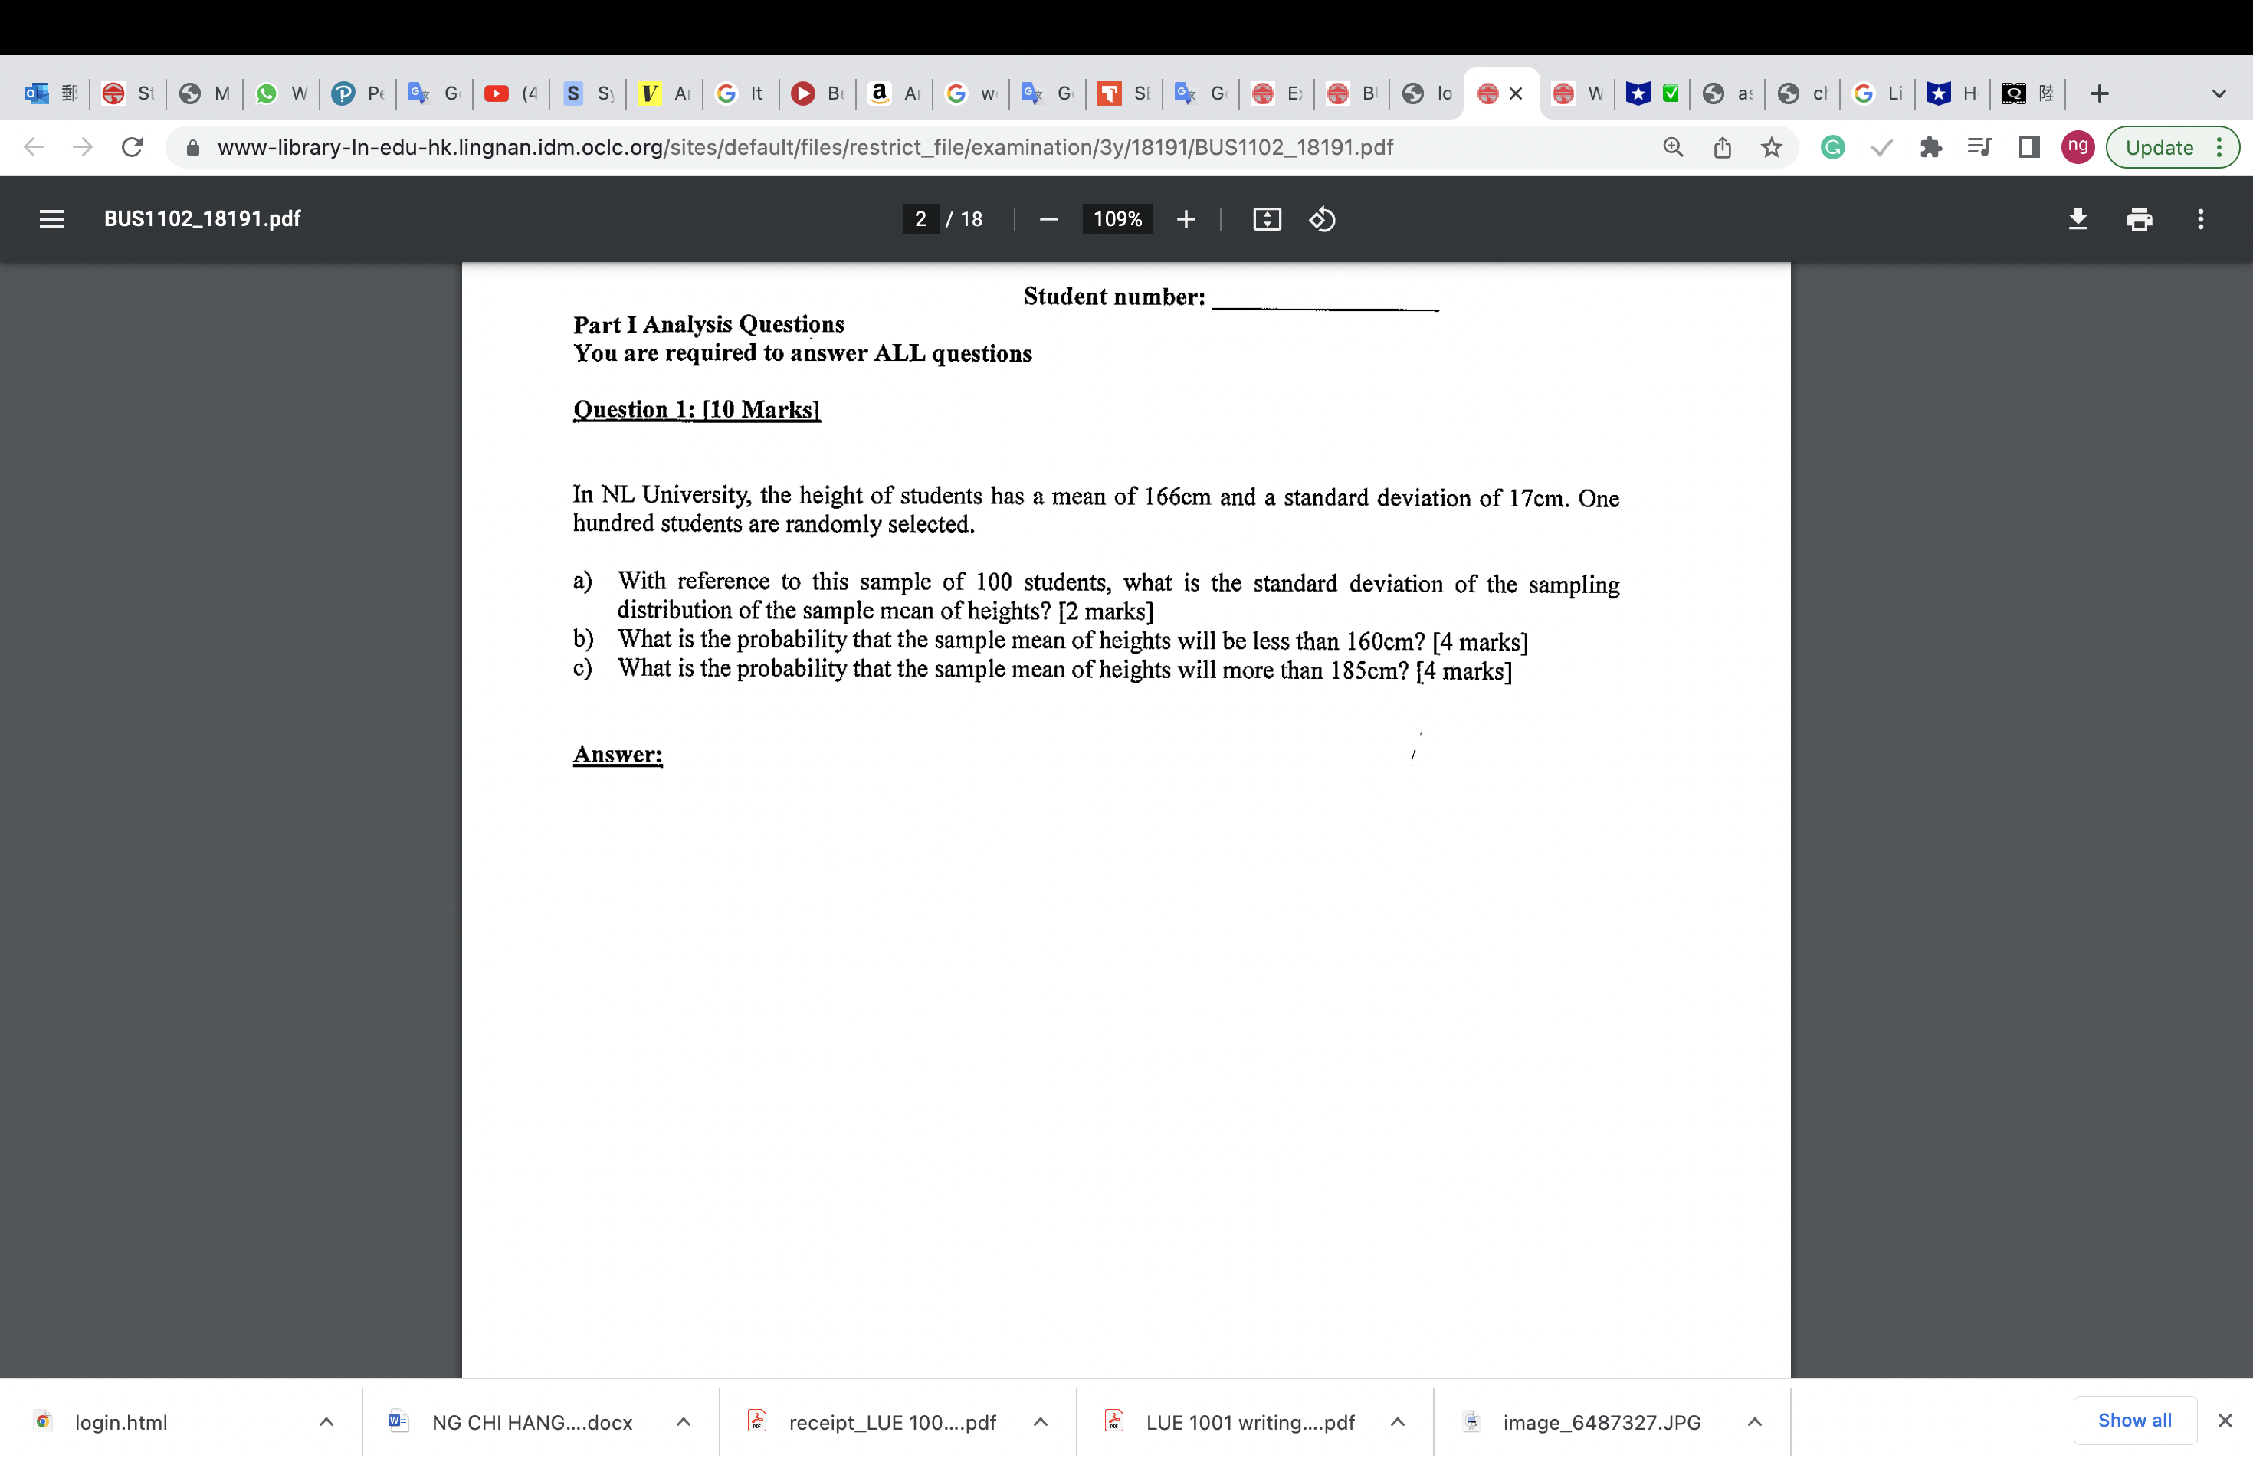This screenshot has height=1465, width=2253.
Task: Enable the Grammarly extension popup
Action: point(1833,146)
